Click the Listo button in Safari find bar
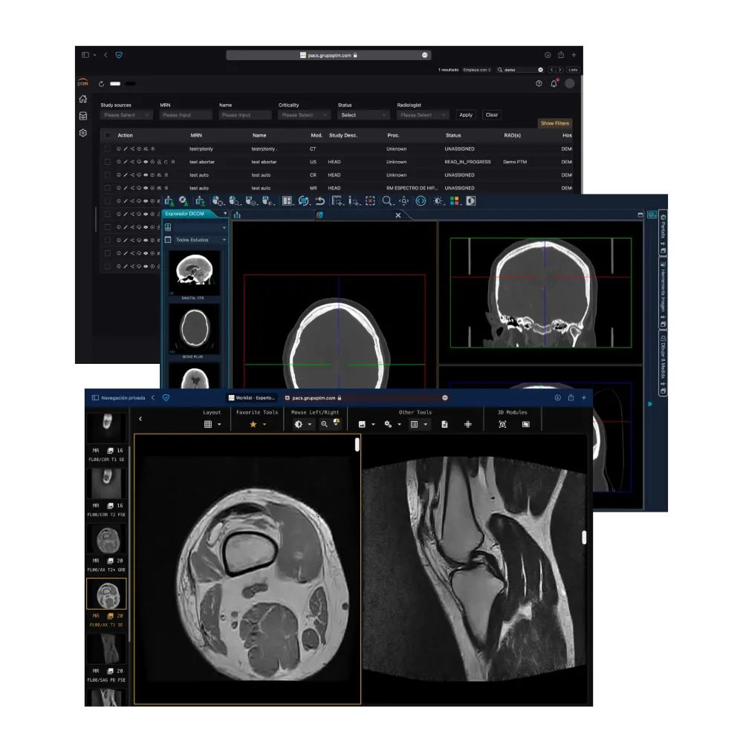The height and width of the screenshot is (753, 743). pyautogui.click(x=573, y=70)
